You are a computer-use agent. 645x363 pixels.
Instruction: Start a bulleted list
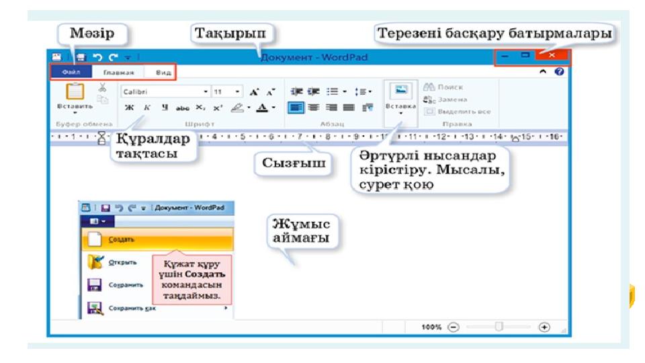[x=333, y=91]
